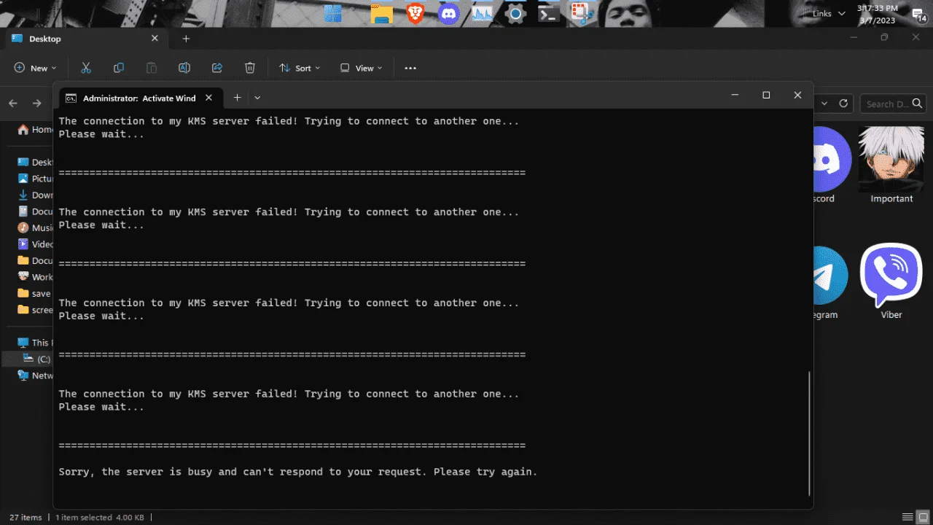Image resolution: width=933 pixels, height=525 pixels.
Task: Select the Telegram desktop shortcut
Action: pos(829,281)
